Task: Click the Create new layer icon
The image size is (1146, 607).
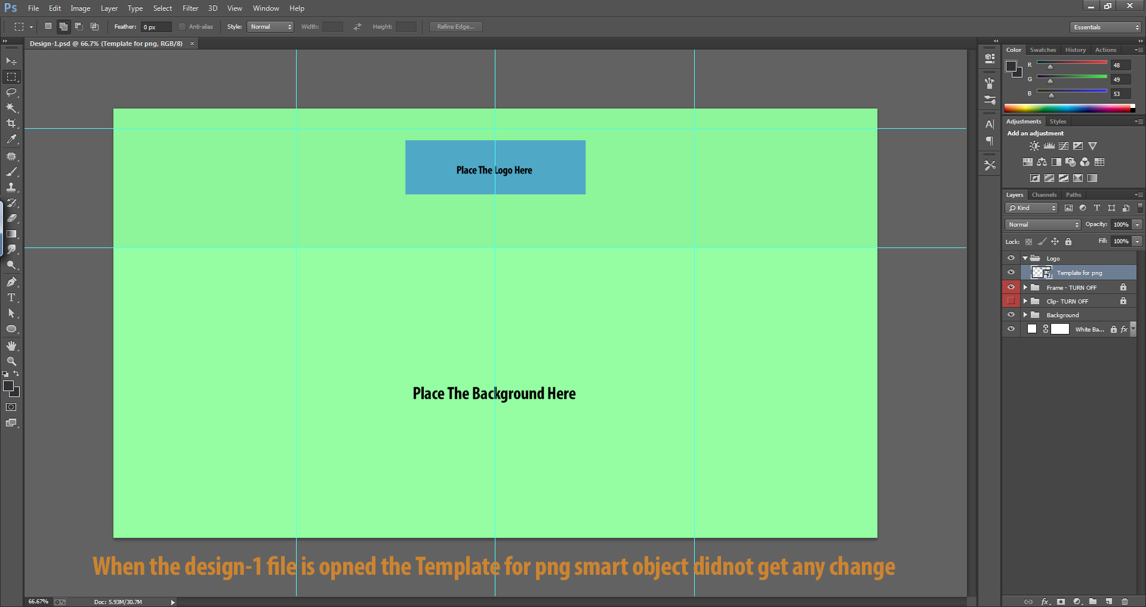Action: 1108,602
